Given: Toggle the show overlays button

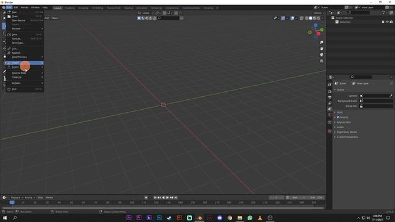Looking at the screenshot, I should (292, 18).
